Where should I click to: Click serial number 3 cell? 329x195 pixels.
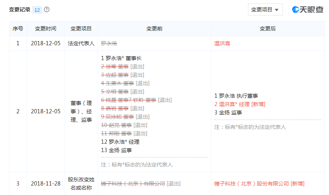click(18, 184)
